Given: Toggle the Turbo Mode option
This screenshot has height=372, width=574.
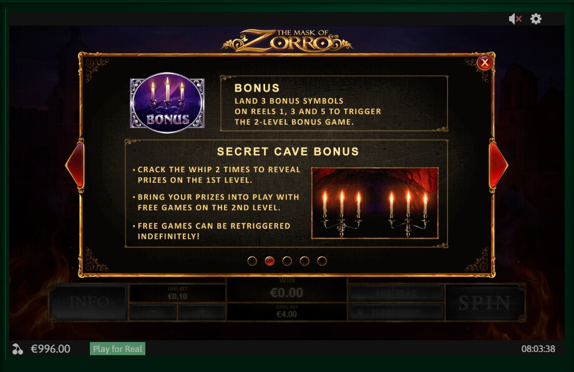Looking at the screenshot, I should (396, 312).
